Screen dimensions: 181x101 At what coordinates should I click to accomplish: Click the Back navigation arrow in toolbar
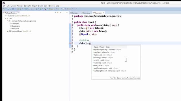(x=70, y=9)
